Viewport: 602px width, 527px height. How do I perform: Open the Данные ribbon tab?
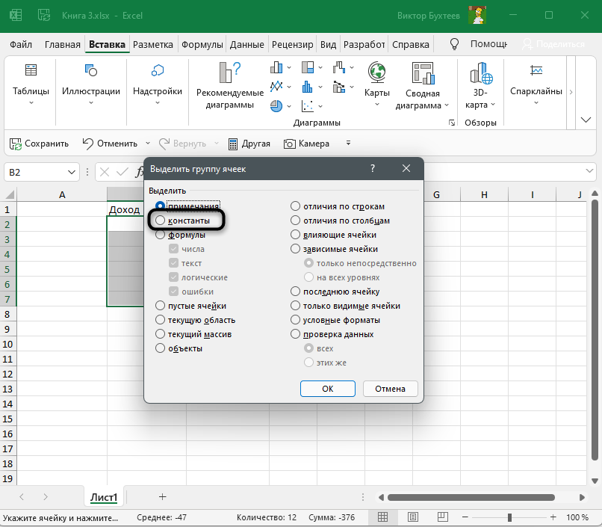246,44
